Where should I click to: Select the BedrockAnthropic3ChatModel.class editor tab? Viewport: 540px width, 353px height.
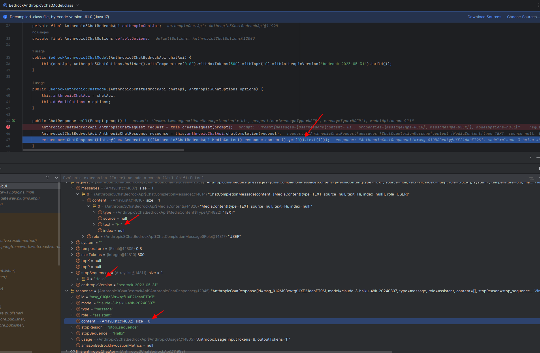point(41,5)
